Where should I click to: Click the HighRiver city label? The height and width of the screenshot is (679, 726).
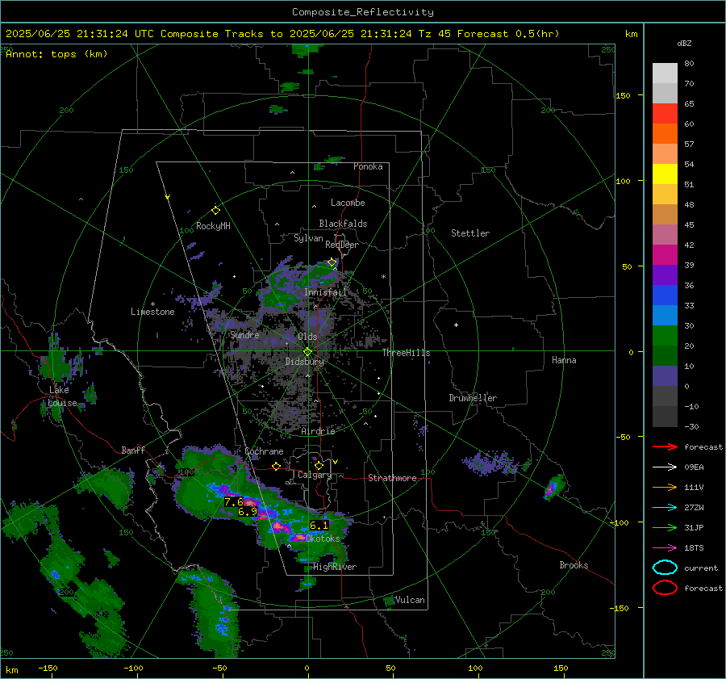pyautogui.click(x=335, y=568)
